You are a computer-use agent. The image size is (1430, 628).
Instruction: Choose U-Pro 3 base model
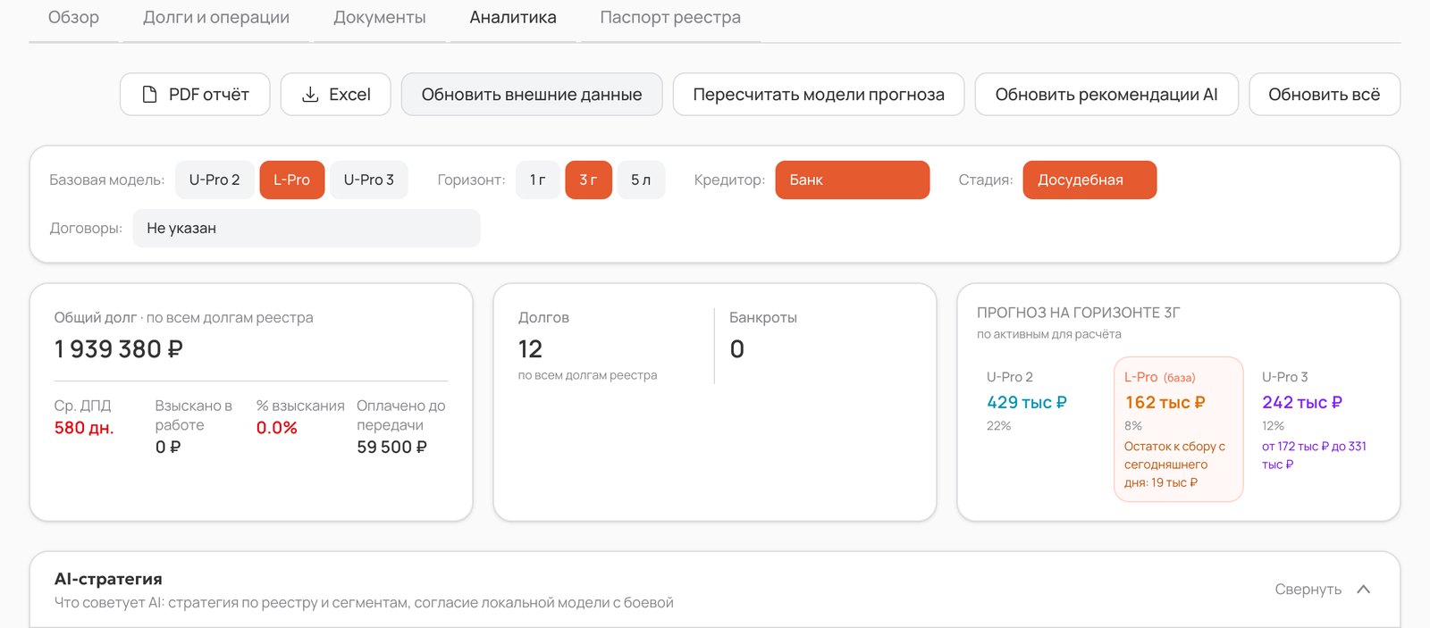coord(369,180)
